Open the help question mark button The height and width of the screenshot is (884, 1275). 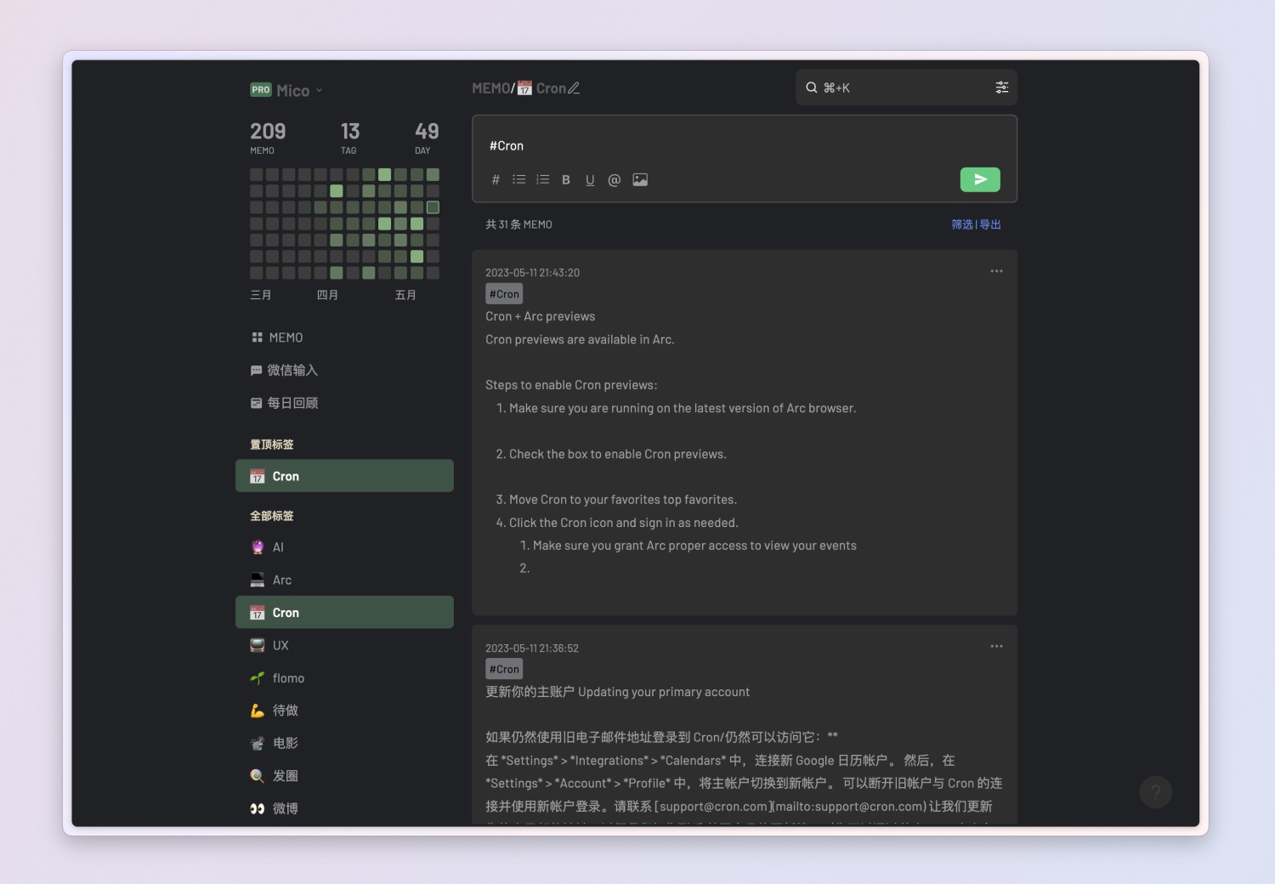click(1155, 792)
